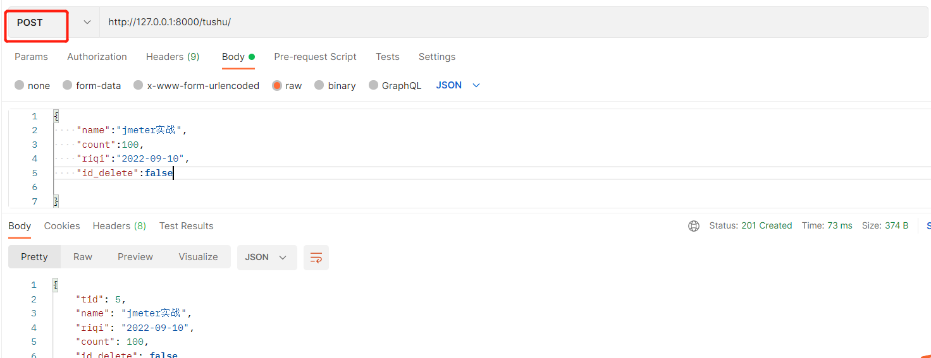931x358 pixels.
Task: Go to the Pre-request Script tab
Action: 315,57
